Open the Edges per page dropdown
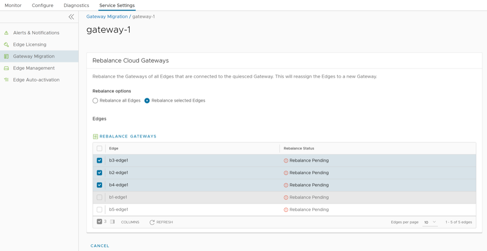487x251 pixels. (x=430, y=222)
